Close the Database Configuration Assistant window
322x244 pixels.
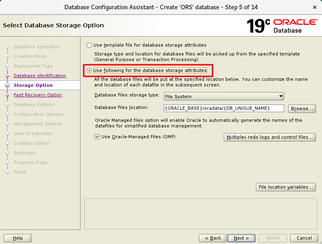click(314, 7)
